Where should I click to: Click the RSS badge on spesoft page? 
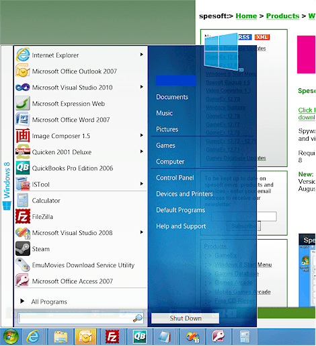coord(245,37)
